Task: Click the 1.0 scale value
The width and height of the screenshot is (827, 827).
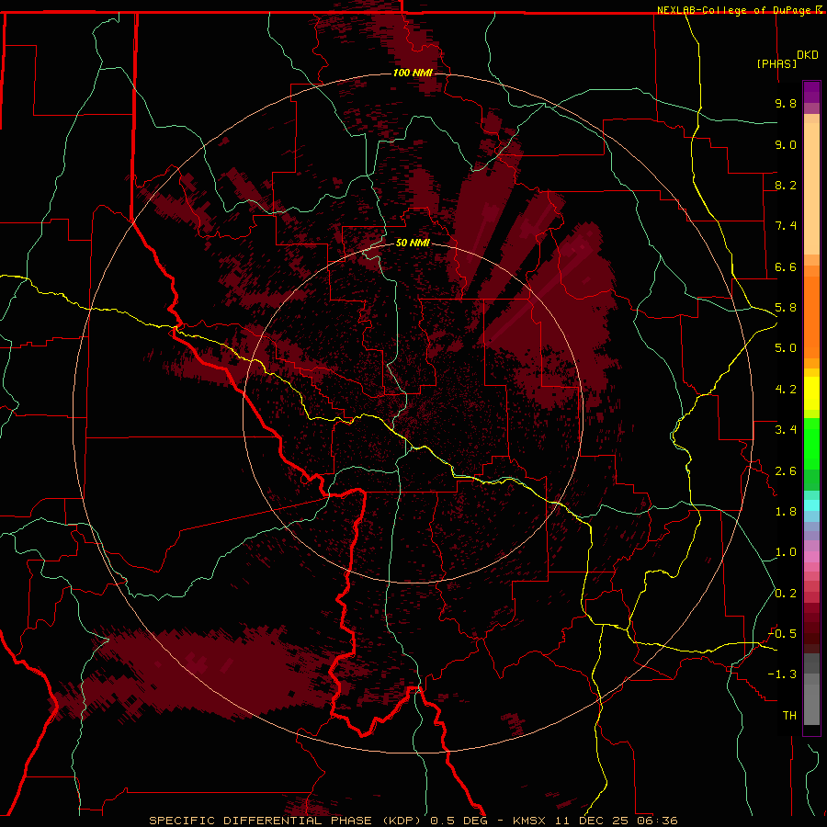Action: tap(786, 552)
